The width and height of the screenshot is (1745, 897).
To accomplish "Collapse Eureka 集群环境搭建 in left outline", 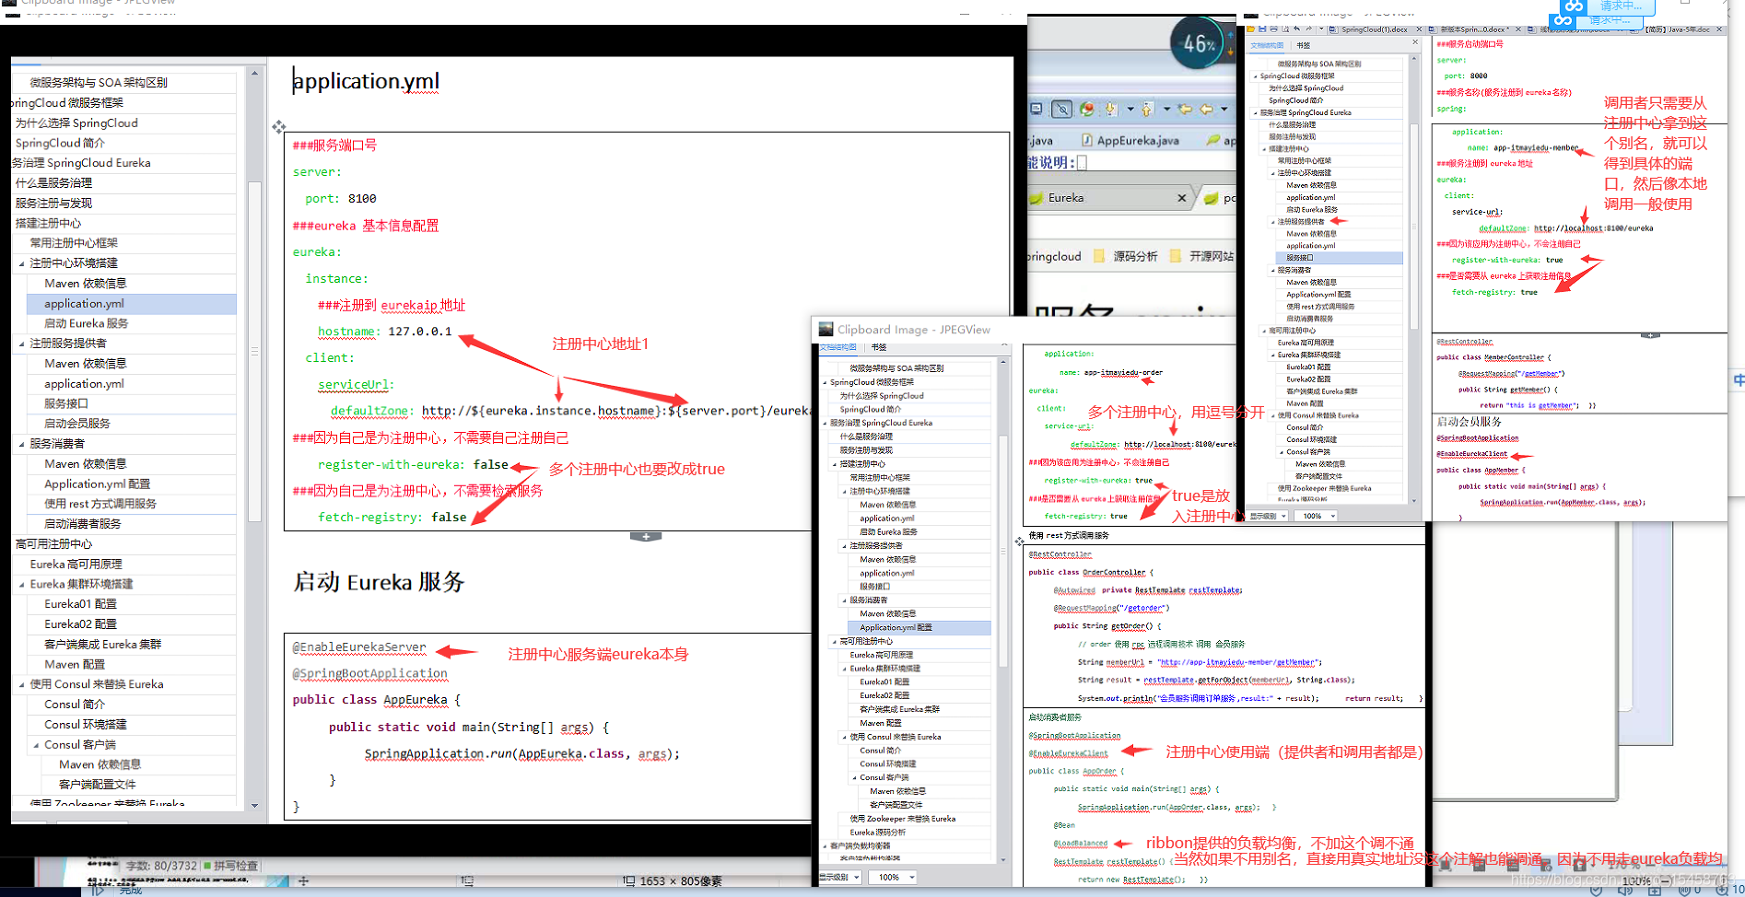I will tap(22, 584).
